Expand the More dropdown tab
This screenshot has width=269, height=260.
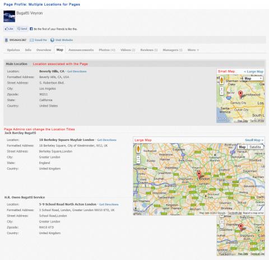point(193,50)
